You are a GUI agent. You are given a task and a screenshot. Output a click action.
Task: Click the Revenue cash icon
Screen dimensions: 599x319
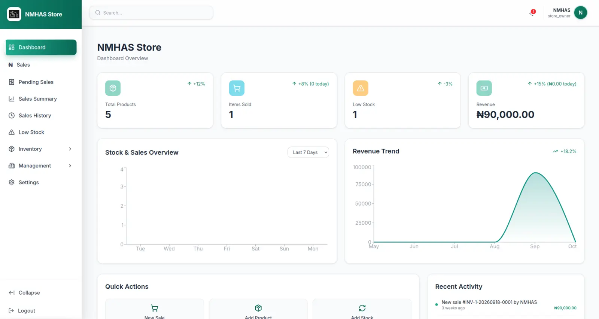pos(484,88)
